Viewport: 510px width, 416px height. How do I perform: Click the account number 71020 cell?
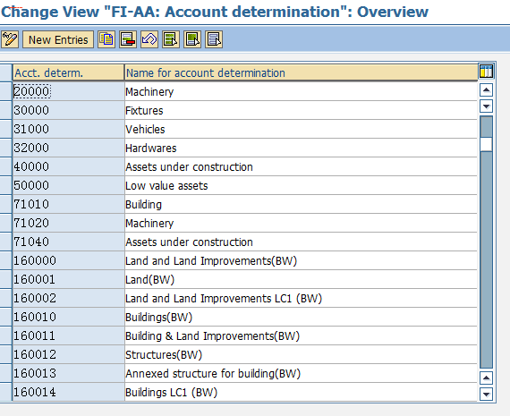[x=68, y=223]
